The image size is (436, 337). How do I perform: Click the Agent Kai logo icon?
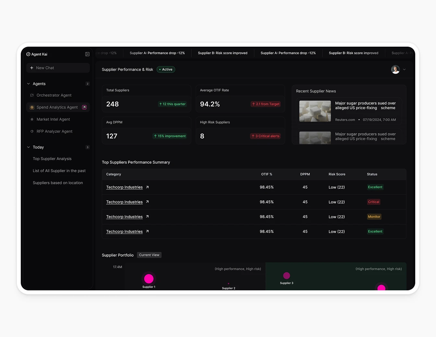pos(28,54)
